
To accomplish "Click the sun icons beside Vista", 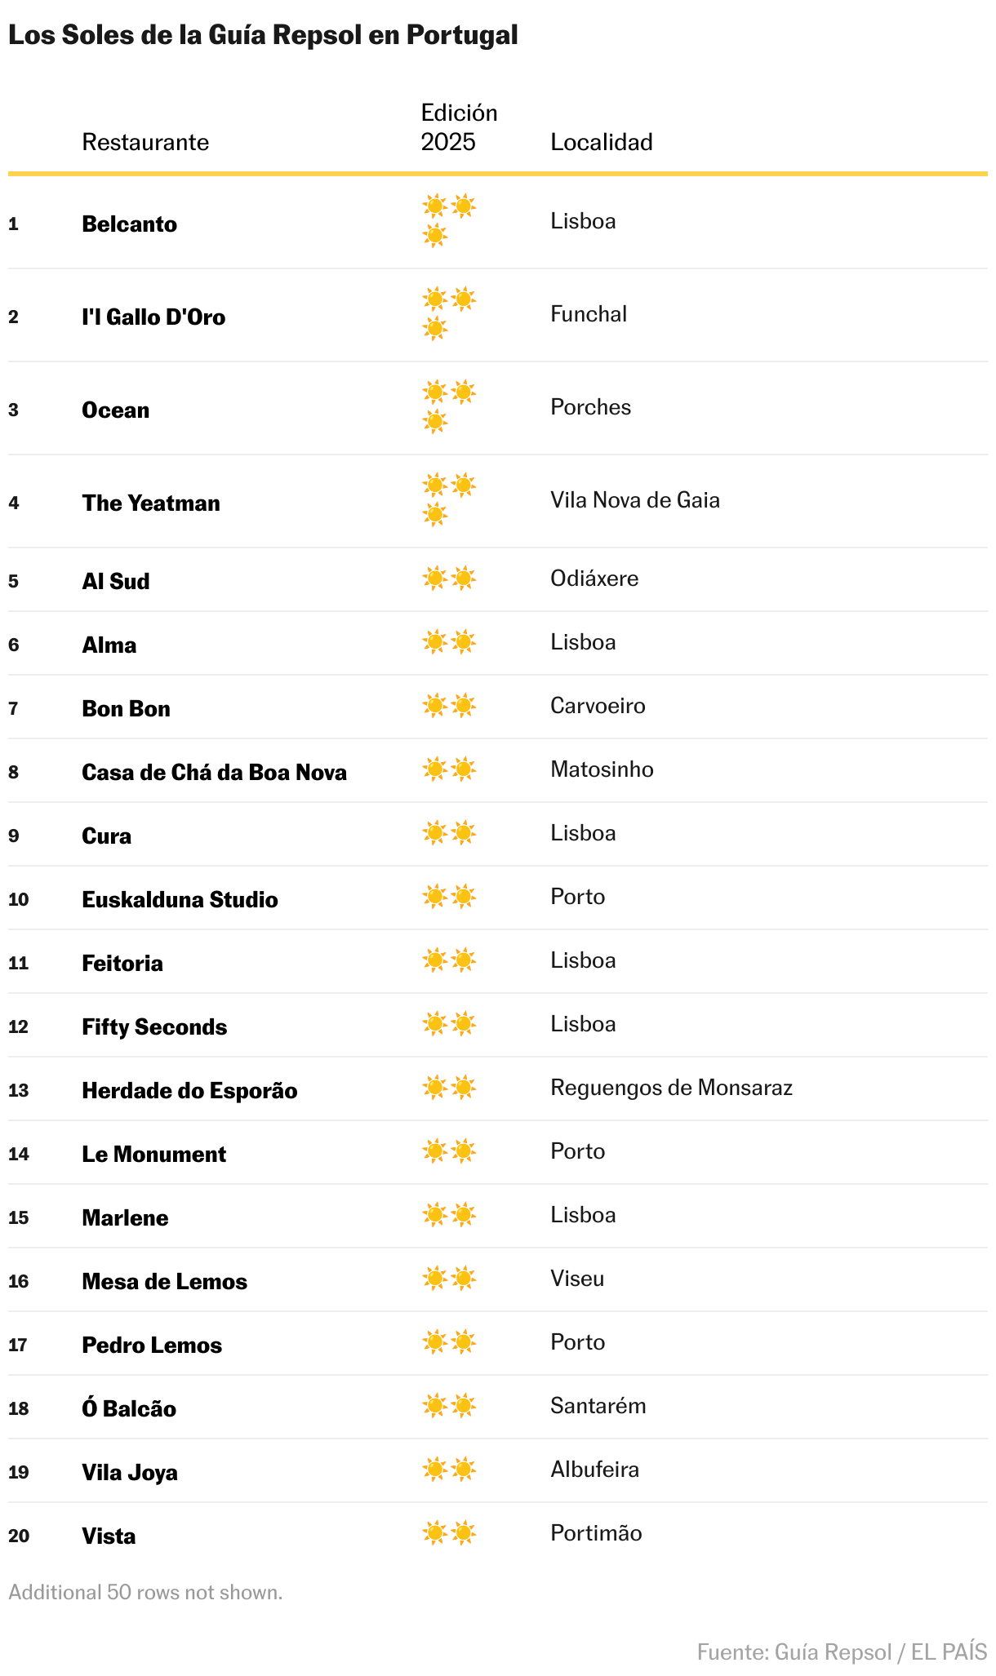I will (449, 1533).
